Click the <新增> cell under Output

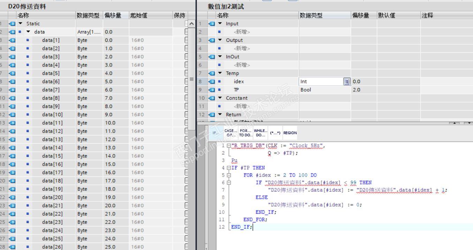(x=243, y=48)
